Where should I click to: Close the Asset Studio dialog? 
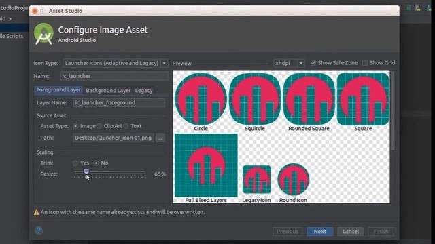(x=35, y=11)
